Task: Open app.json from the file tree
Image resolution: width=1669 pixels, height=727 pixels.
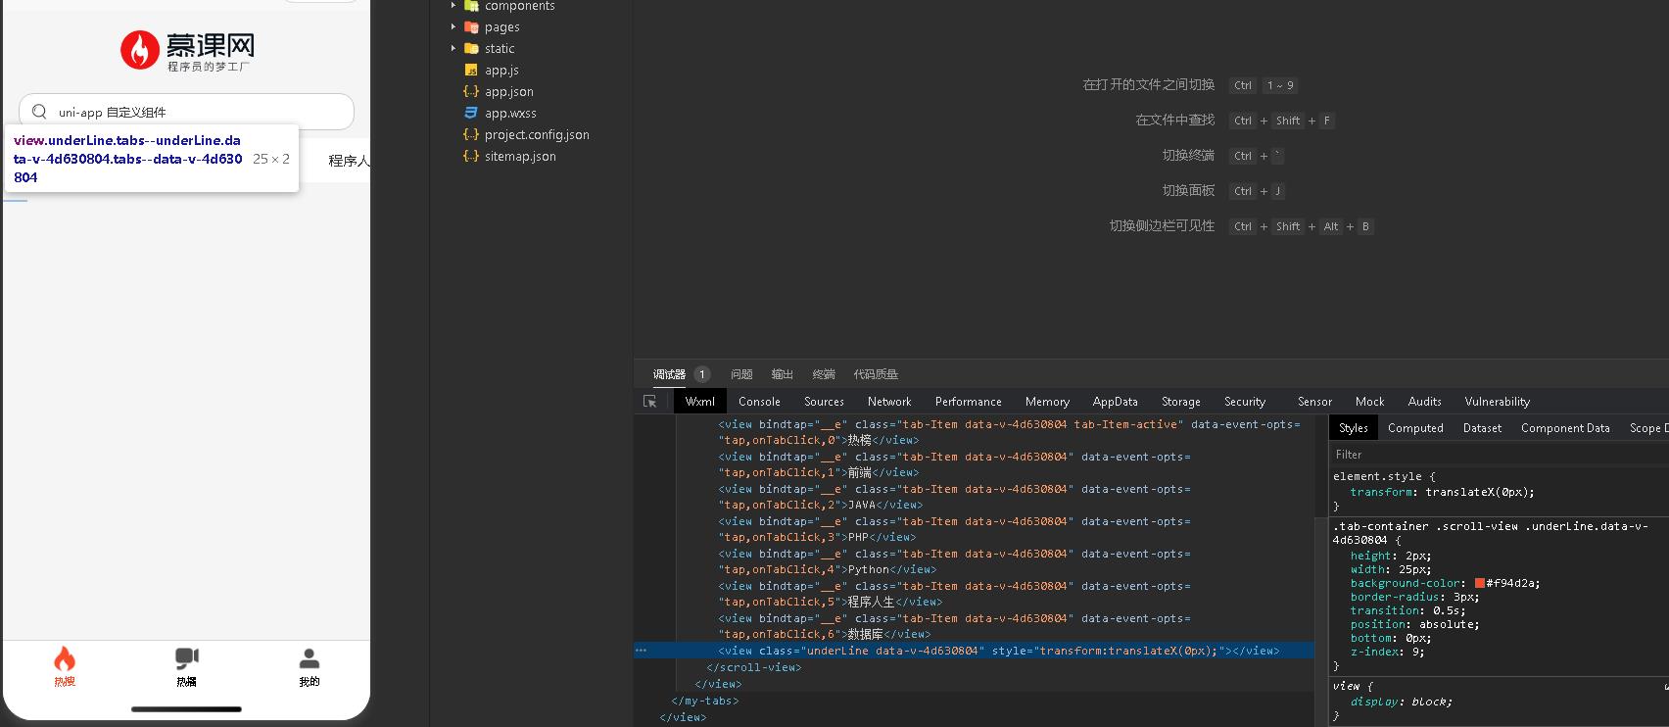Action: [x=509, y=92]
